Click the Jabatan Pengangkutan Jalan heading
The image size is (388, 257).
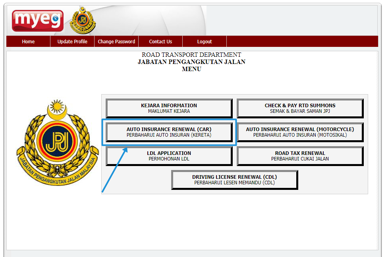[x=191, y=62]
